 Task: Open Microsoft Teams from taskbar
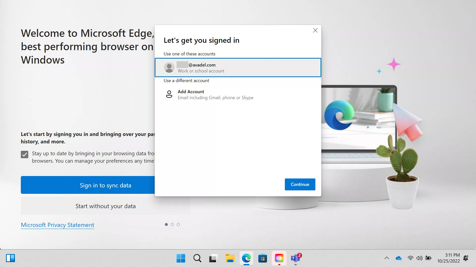[296, 258]
